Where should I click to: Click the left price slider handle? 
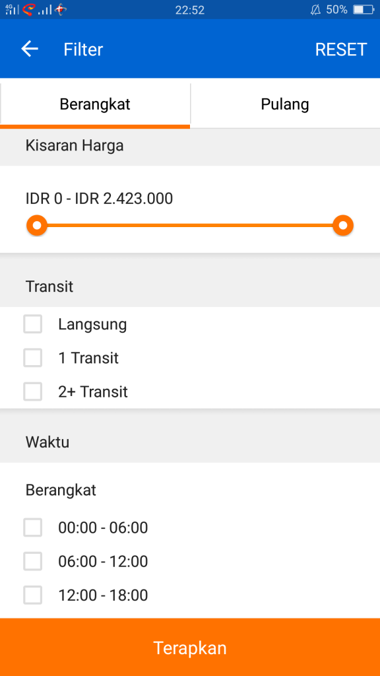(x=37, y=225)
